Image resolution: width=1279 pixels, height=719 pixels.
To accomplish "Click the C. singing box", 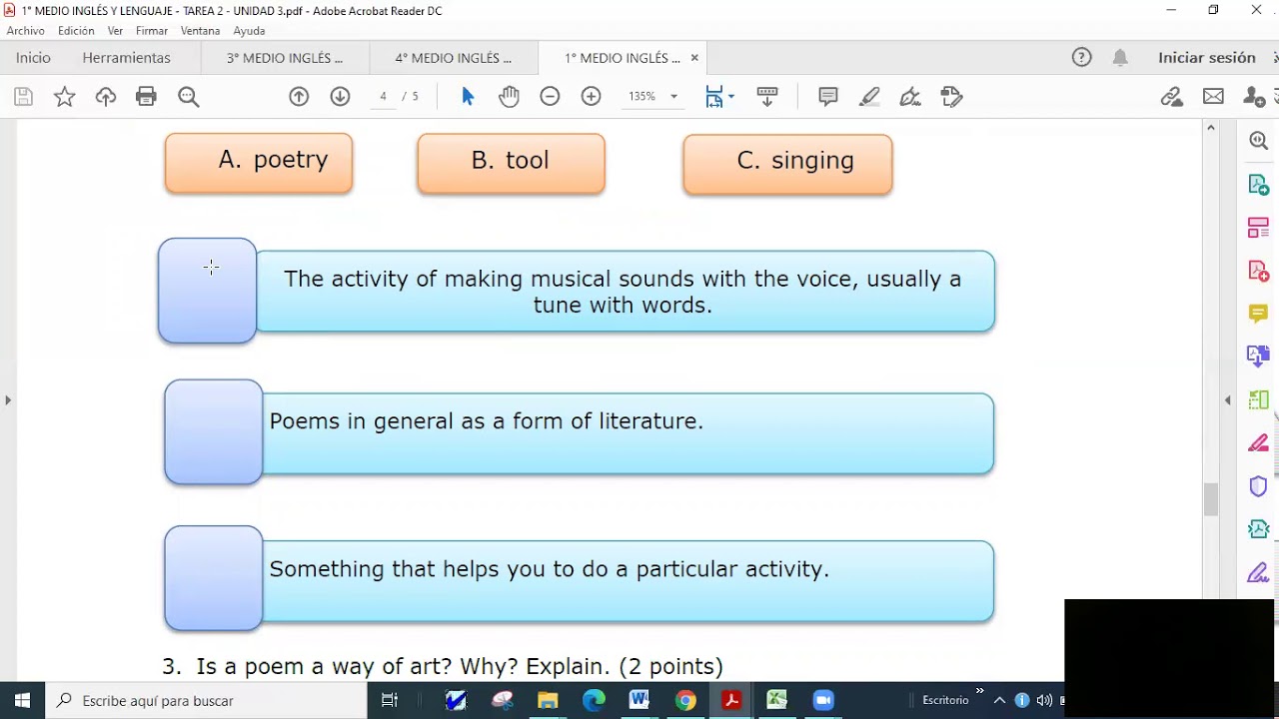I will 787,164.
